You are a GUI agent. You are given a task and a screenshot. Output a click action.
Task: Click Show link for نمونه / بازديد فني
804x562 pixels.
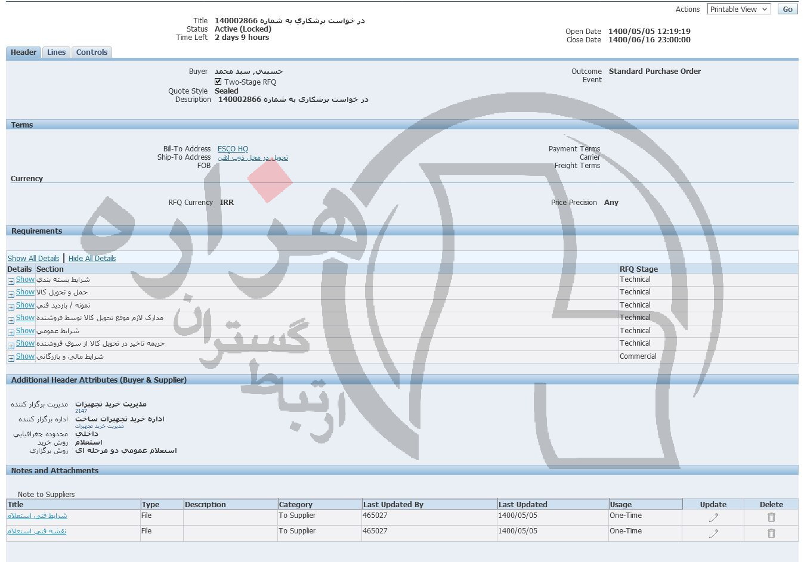tap(25, 305)
